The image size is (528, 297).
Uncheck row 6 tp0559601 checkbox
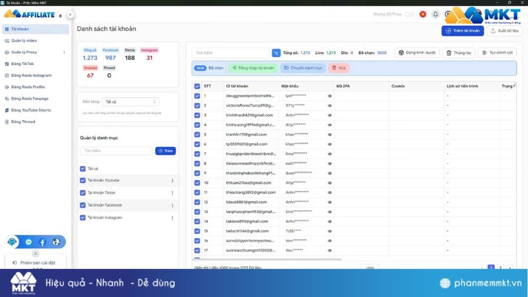[x=197, y=144]
